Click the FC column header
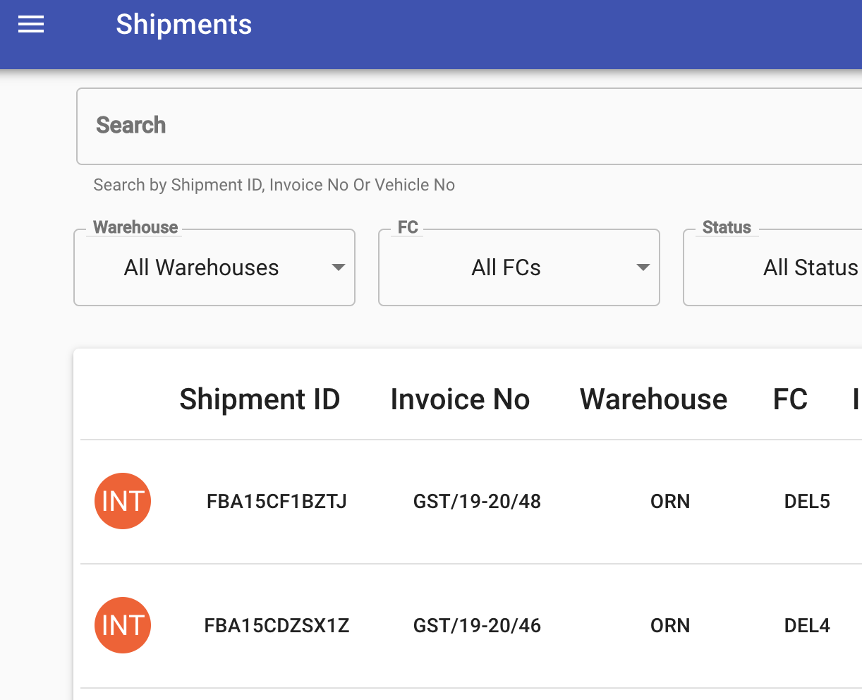 point(790,399)
